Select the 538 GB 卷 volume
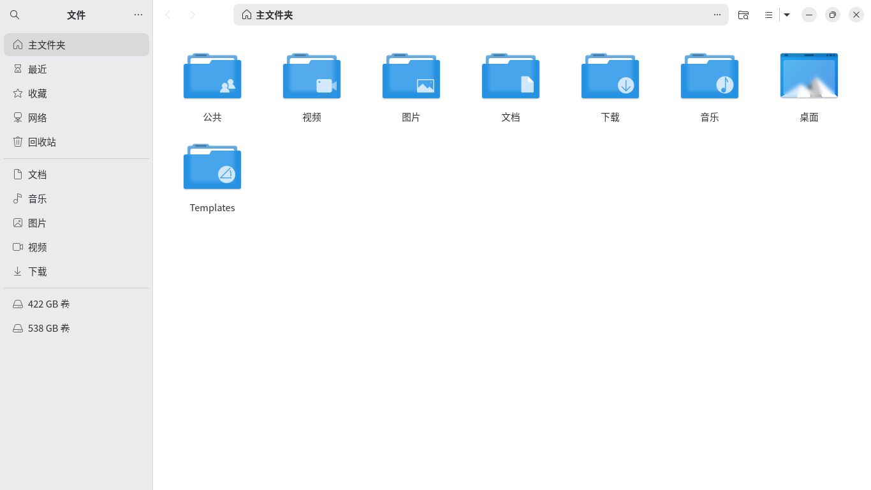The width and height of the screenshot is (871, 490). tap(49, 328)
